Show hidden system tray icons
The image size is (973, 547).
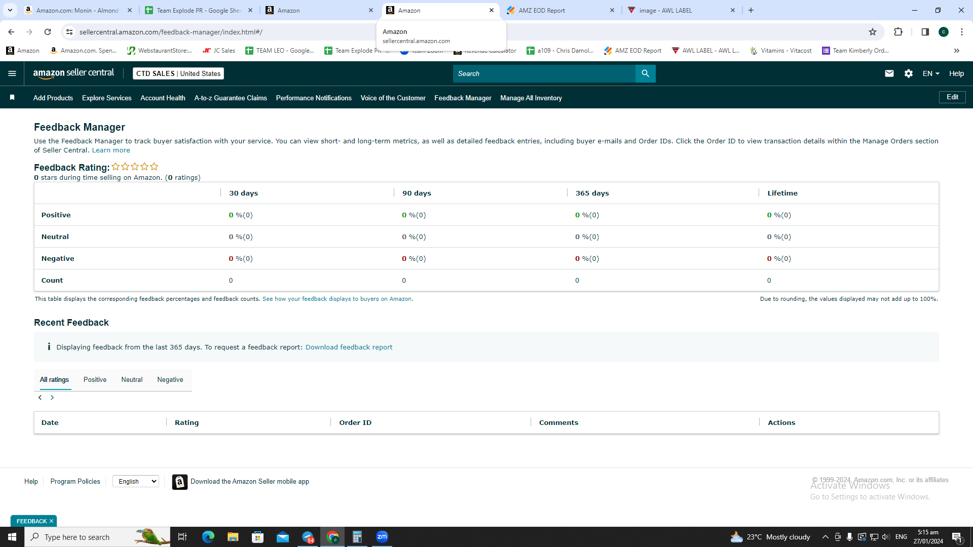coord(825,537)
